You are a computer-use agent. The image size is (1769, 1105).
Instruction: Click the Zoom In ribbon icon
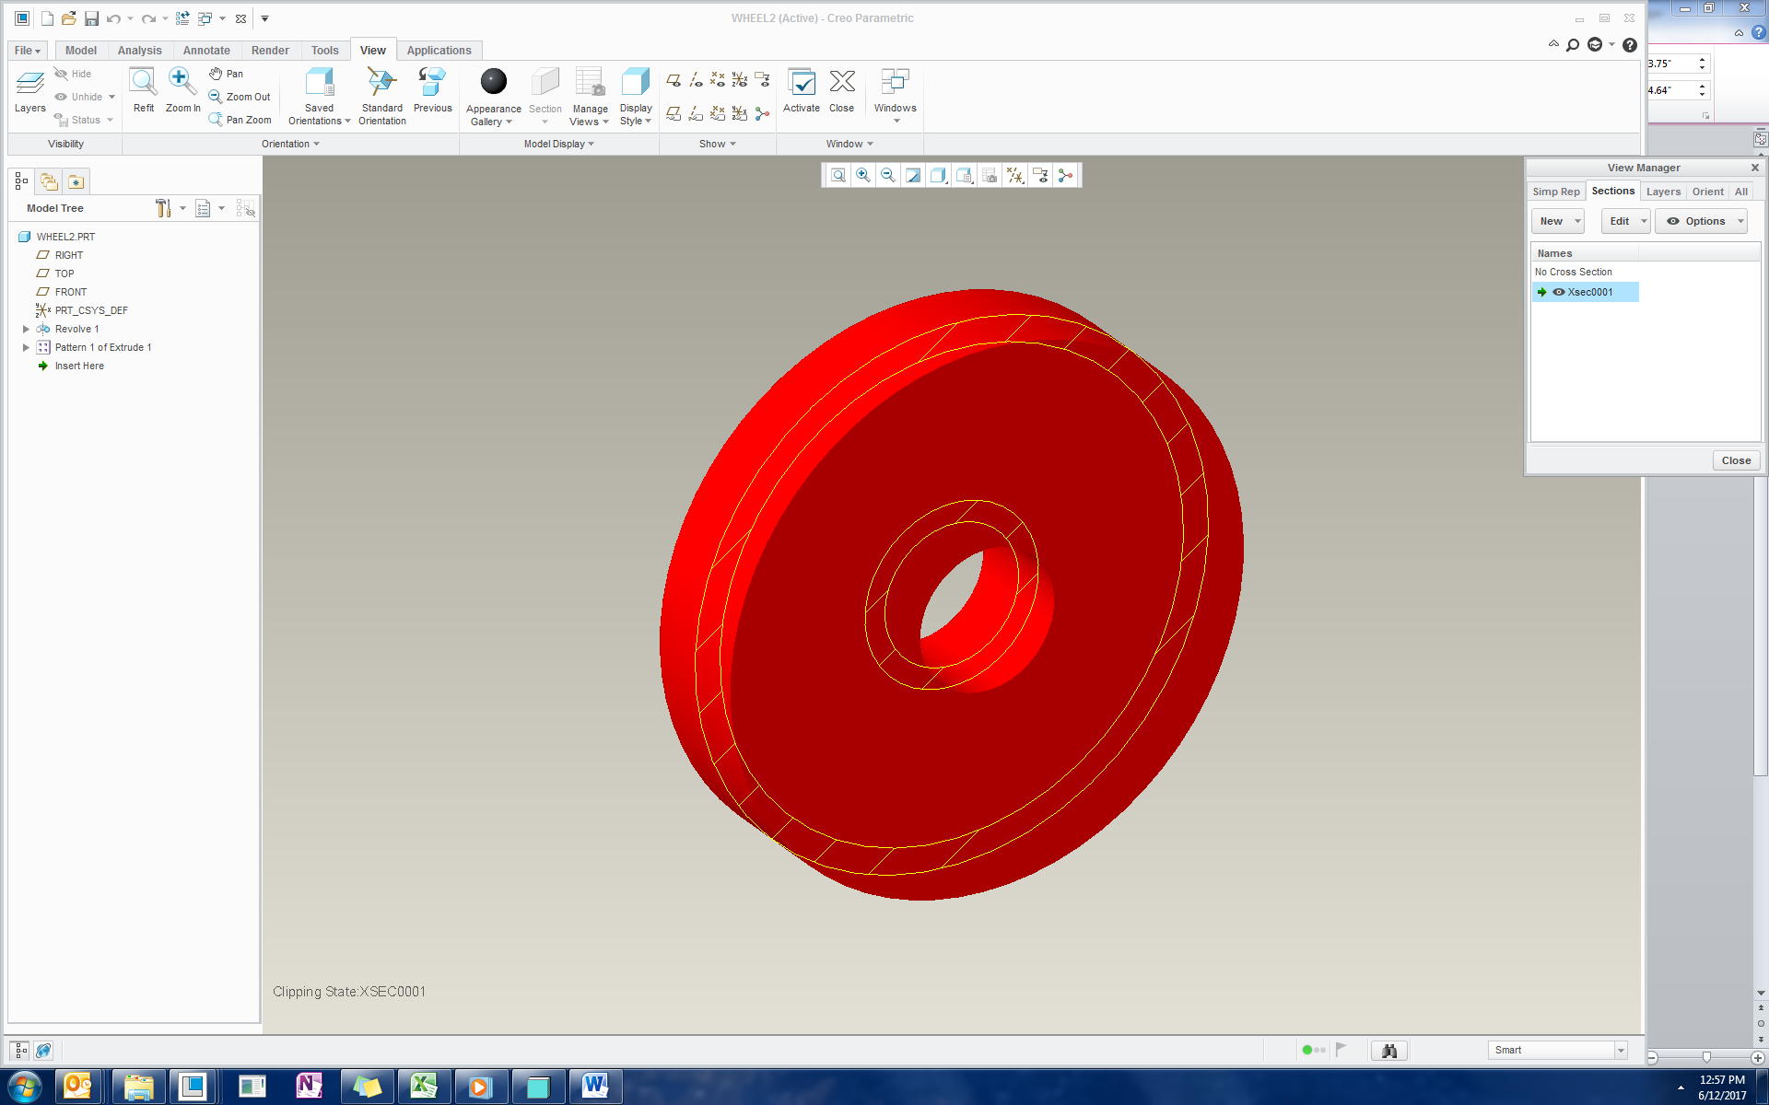click(182, 90)
